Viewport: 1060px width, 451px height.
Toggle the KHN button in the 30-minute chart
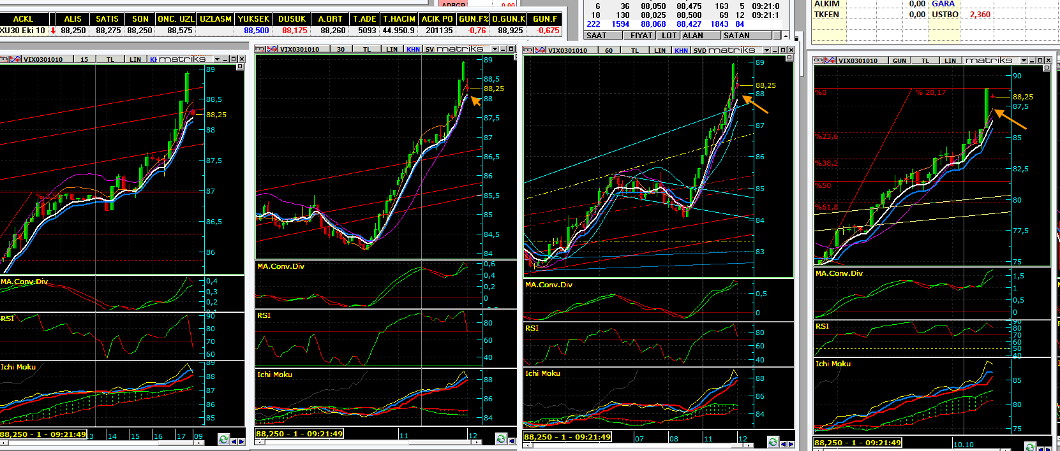coord(413,49)
